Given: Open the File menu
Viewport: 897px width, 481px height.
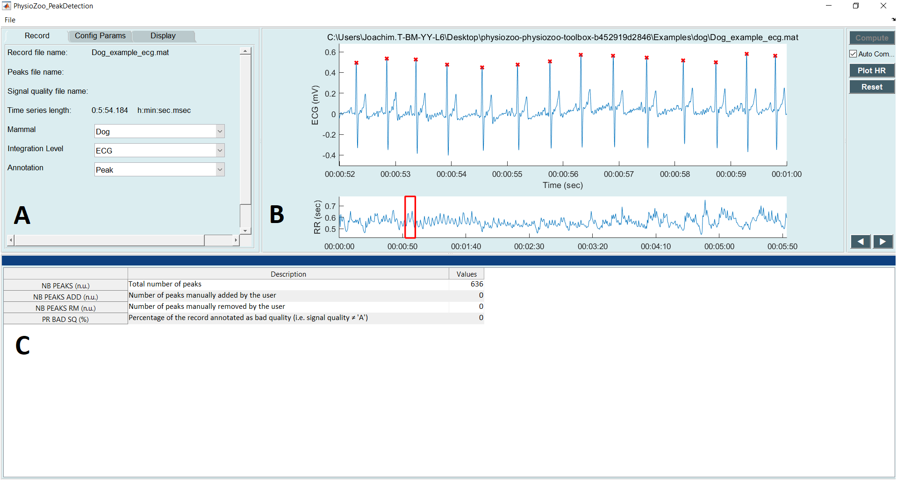Looking at the screenshot, I should tap(9, 20).
